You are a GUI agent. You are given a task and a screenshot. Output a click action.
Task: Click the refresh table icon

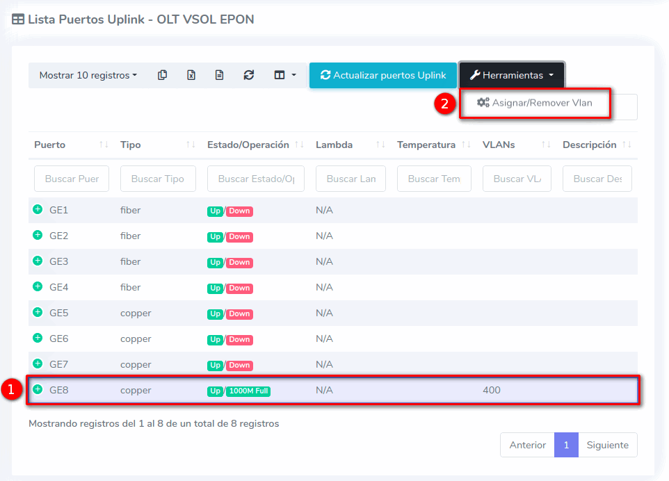point(248,75)
